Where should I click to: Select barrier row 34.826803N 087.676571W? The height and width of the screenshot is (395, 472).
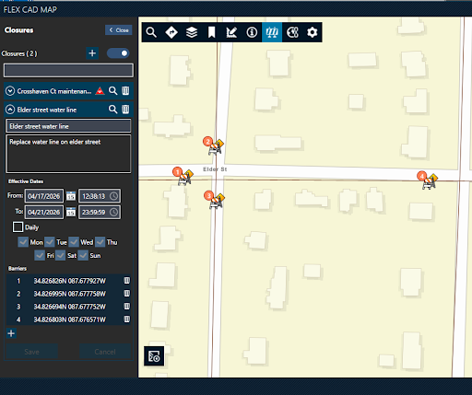tap(68, 319)
